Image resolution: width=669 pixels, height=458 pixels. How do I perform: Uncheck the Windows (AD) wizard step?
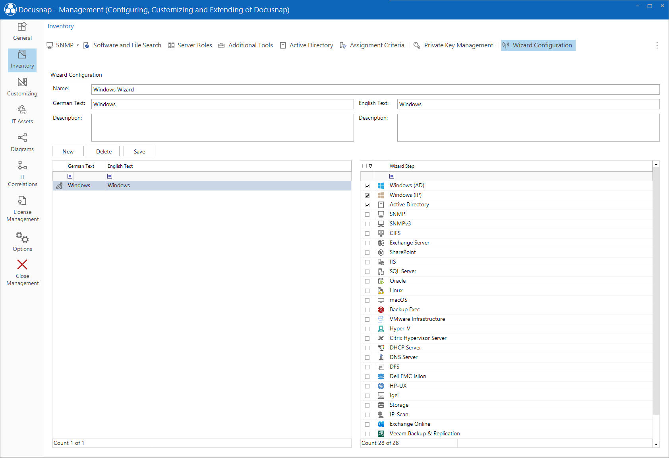pyautogui.click(x=367, y=186)
